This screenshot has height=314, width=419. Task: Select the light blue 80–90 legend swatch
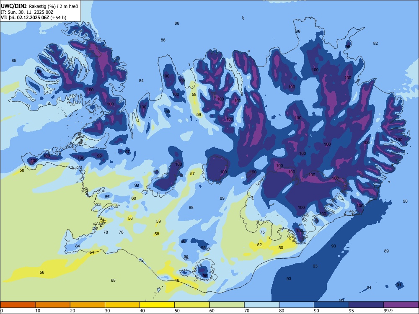pos(297,305)
